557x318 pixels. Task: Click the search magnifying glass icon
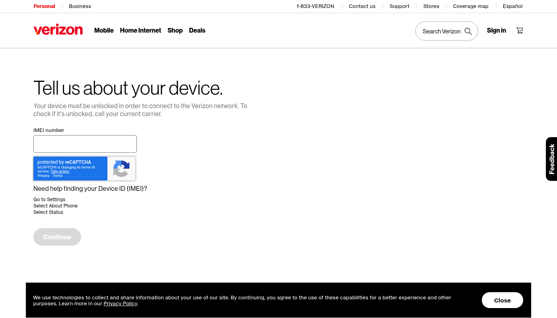click(468, 31)
